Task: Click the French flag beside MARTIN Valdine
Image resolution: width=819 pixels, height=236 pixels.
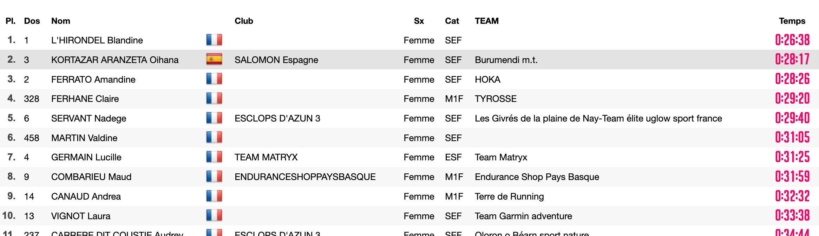Action: tap(214, 137)
